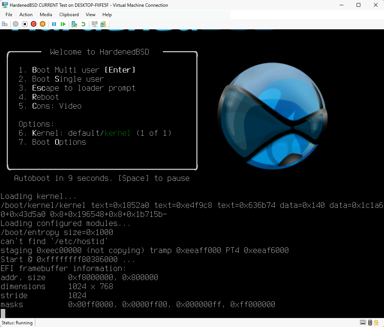Create a checkpoint using the toolbar checkpoint icon
This screenshot has width=384, height=327.
click(x=74, y=24)
